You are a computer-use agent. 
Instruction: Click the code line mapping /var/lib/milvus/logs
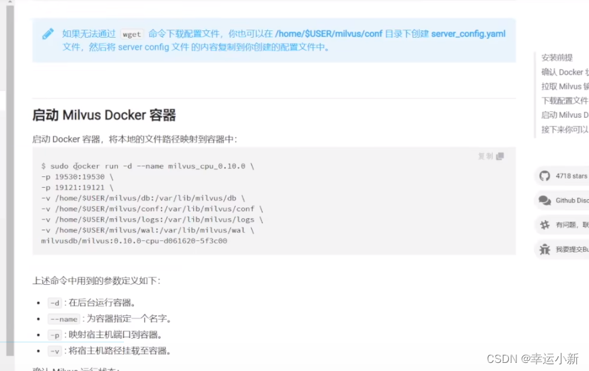[x=152, y=220]
